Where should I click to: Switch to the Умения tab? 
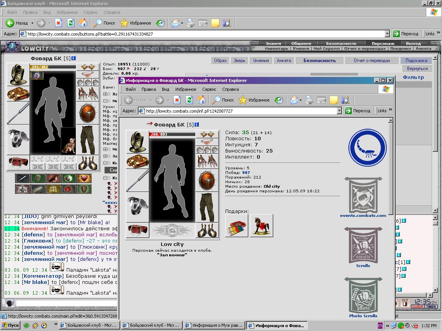[261, 61]
